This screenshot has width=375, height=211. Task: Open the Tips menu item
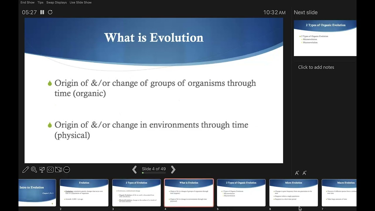pos(40,2)
